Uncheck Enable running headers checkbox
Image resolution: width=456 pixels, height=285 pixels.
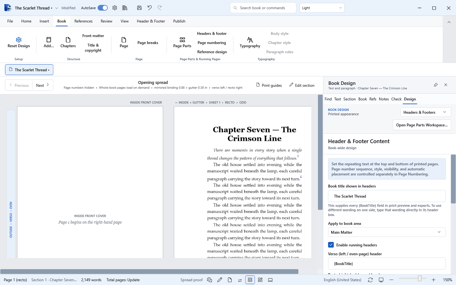point(331,245)
